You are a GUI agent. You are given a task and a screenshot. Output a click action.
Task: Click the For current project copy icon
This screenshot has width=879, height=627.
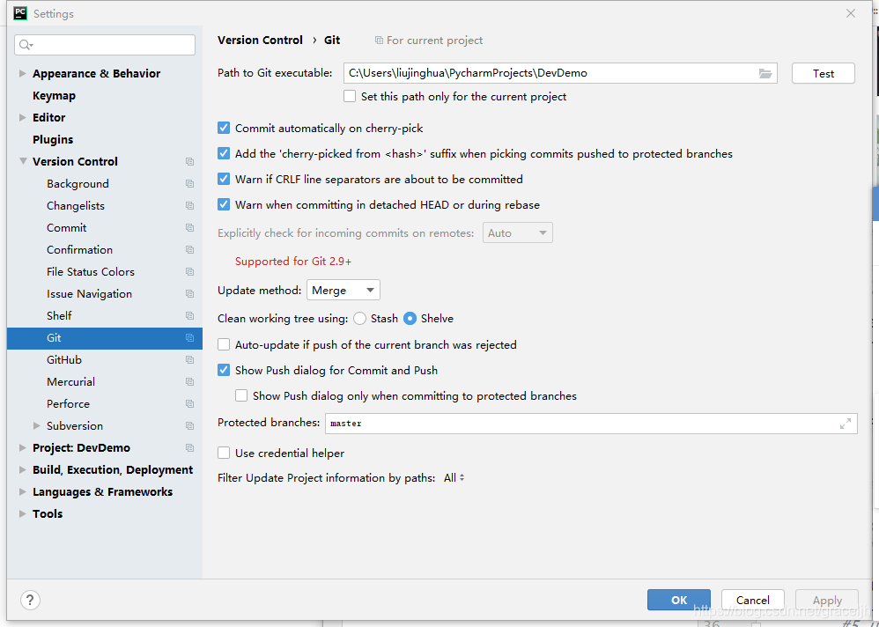[379, 41]
